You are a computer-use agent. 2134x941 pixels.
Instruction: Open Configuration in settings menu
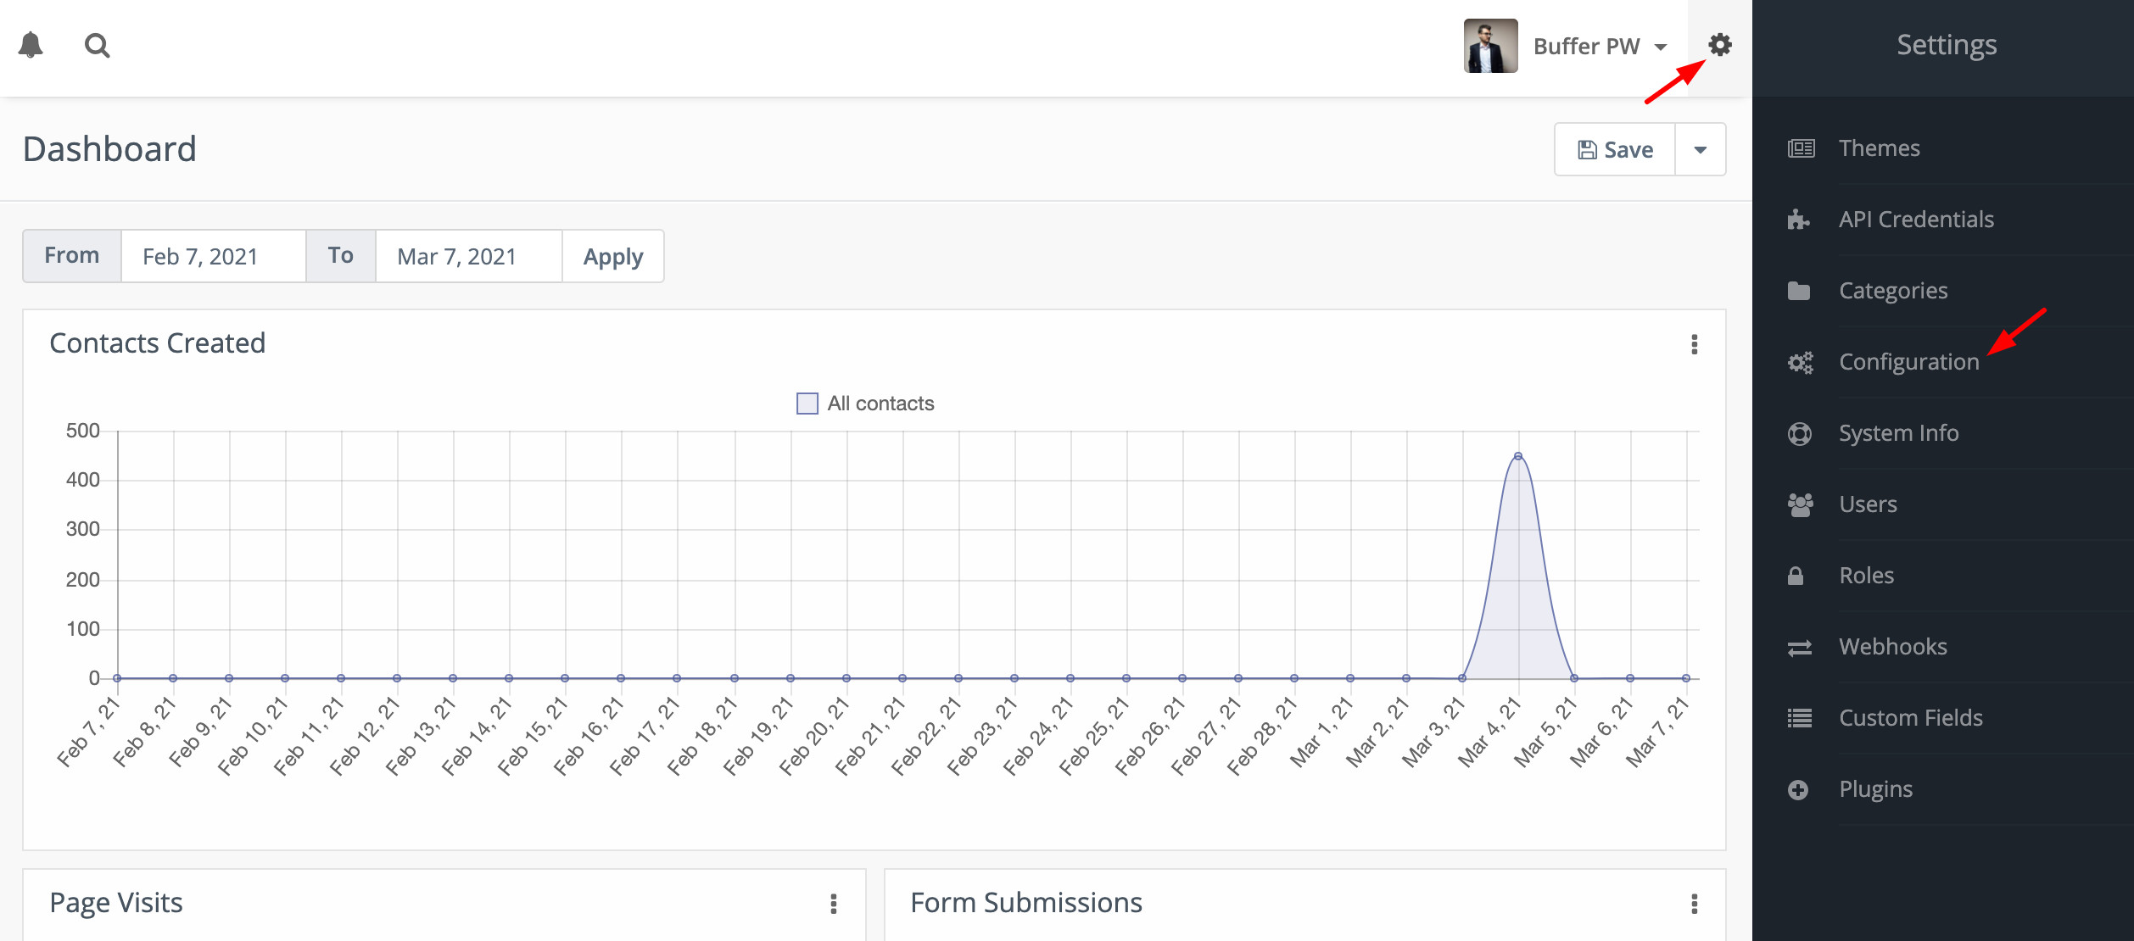[1908, 362]
